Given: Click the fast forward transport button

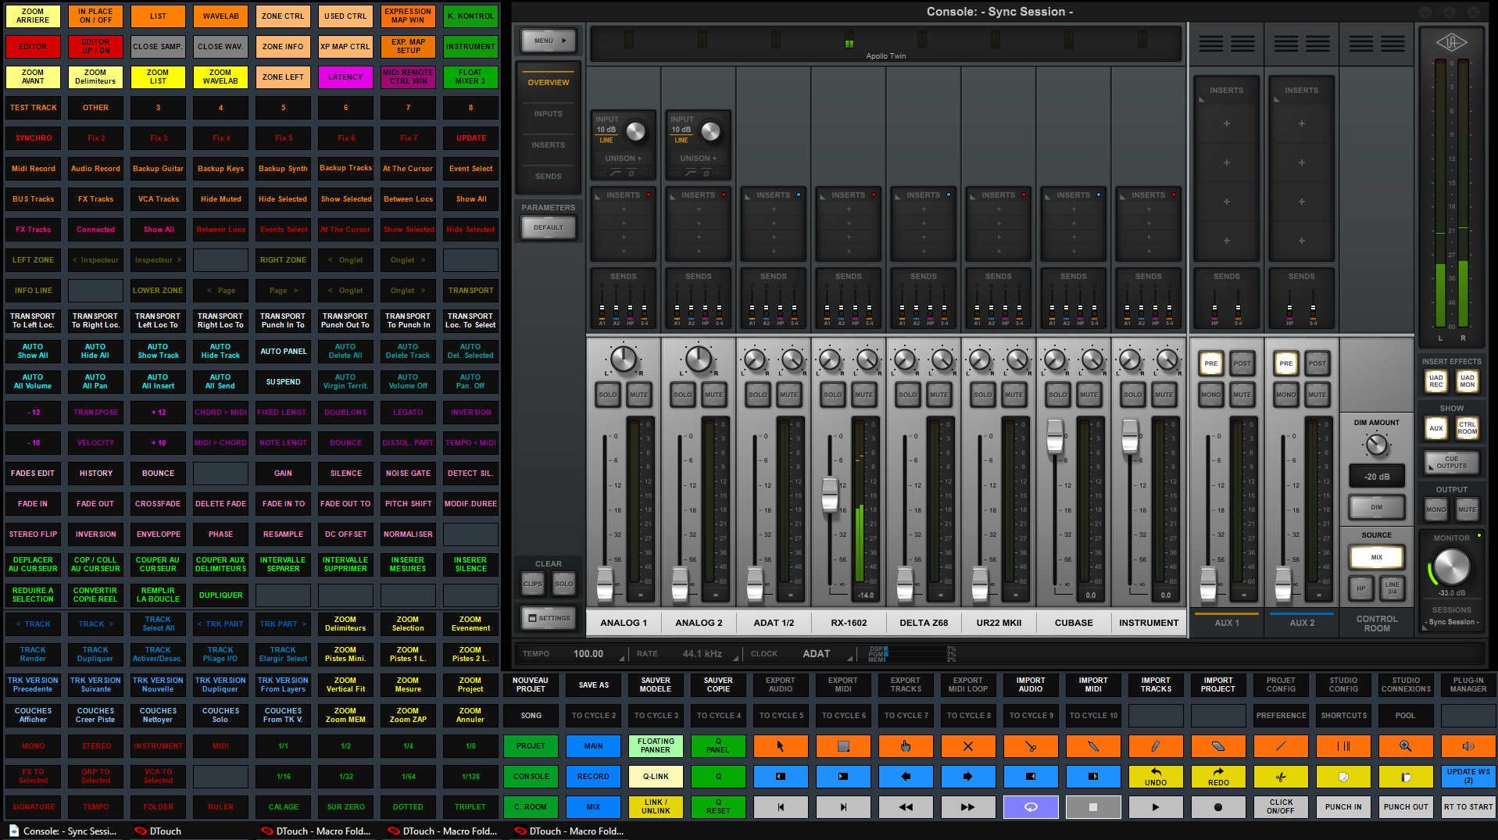Looking at the screenshot, I should [968, 807].
